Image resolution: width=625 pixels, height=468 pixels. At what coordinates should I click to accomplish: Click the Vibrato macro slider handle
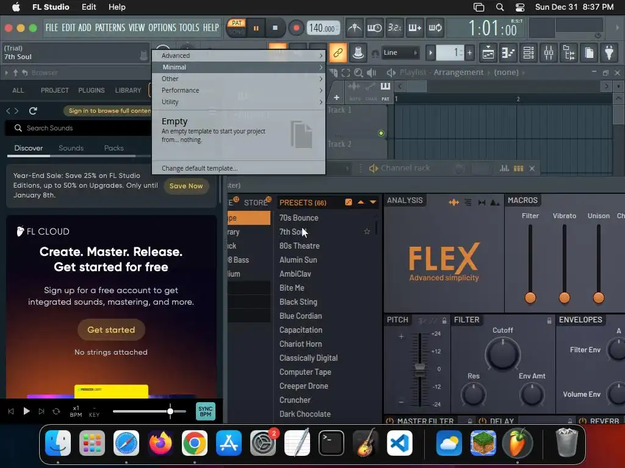pos(565,297)
